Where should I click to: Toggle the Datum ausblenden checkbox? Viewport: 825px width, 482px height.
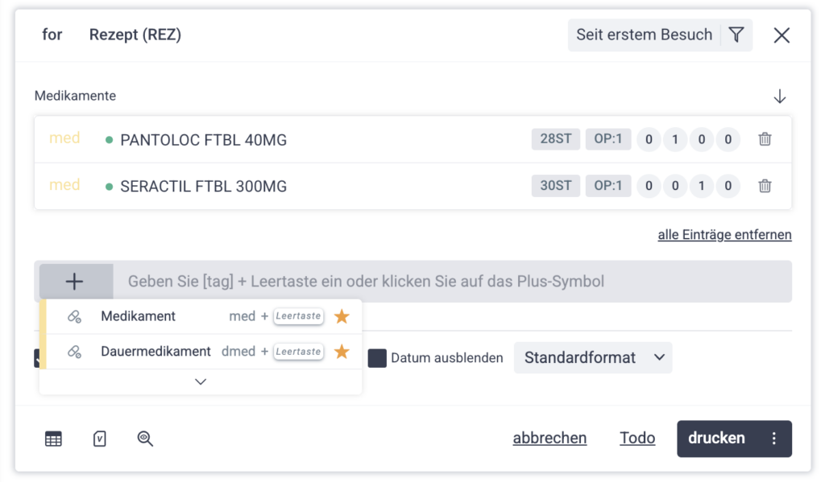click(377, 358)
